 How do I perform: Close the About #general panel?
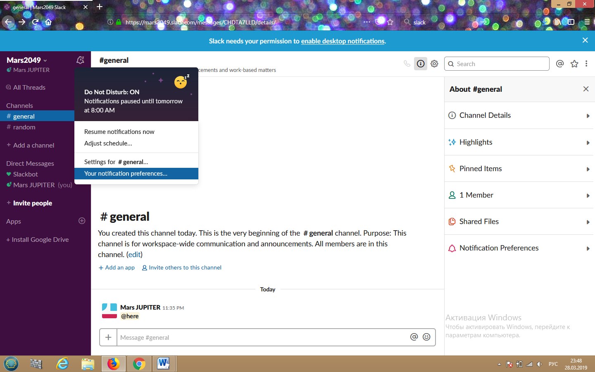pos(586,89)
